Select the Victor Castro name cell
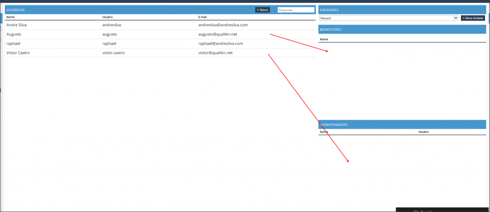The image size is (490, 212). pyautogui.click(x=18, y=53)
